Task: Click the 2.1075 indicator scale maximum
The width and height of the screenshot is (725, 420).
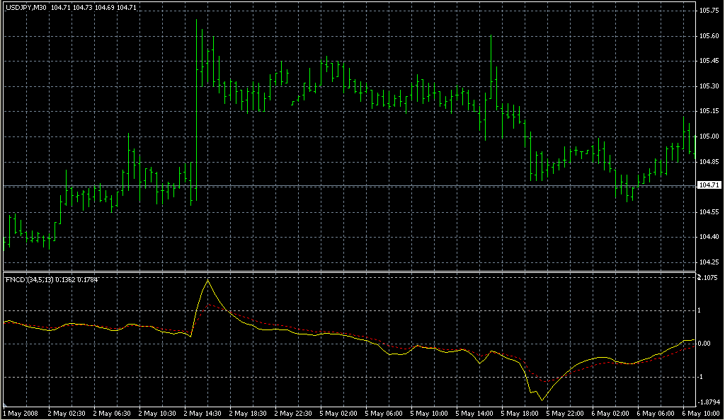Action: coord(709,278)
